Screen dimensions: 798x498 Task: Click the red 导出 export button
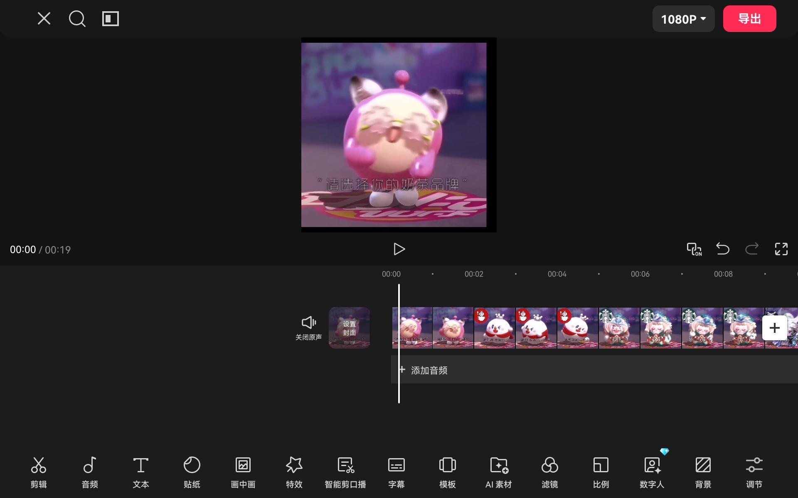pyautogui.click(x=749, y=19)
